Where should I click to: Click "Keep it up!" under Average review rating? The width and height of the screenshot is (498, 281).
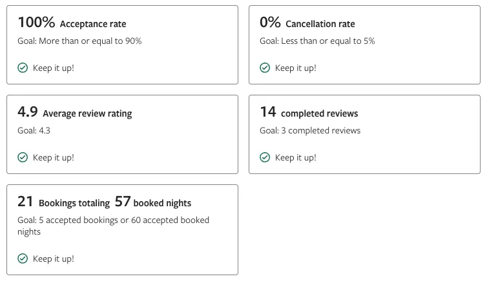[x=54, y=157]
